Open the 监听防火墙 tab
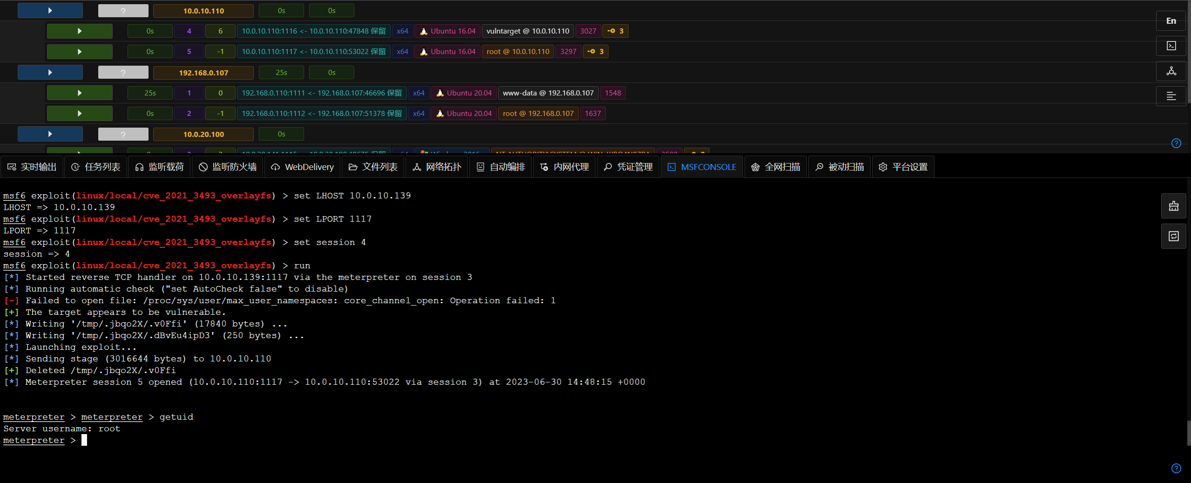Image resolution: width=1191 pixels, height=483 pixels. click(x=228, y=167)
